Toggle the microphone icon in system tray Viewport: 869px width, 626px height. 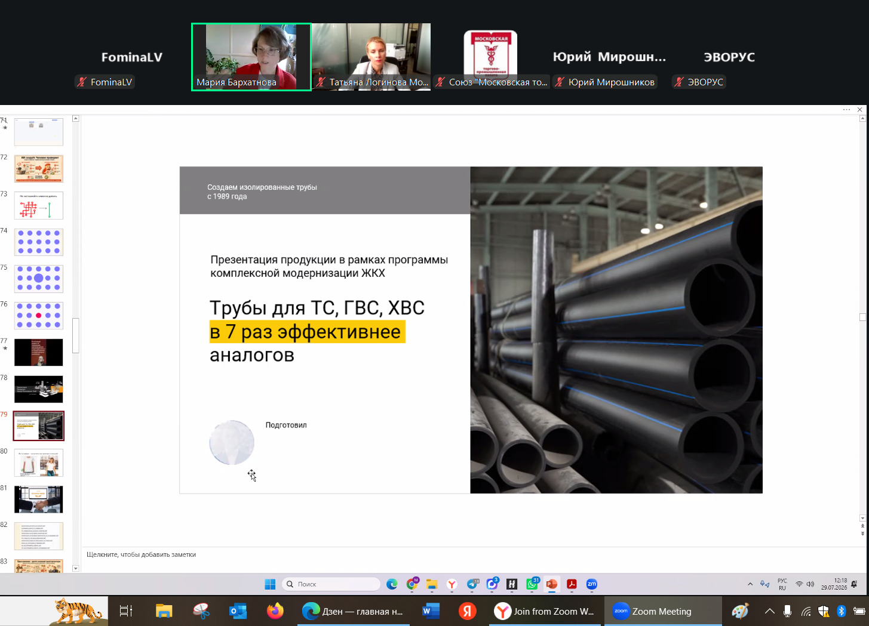pos(788,611)
